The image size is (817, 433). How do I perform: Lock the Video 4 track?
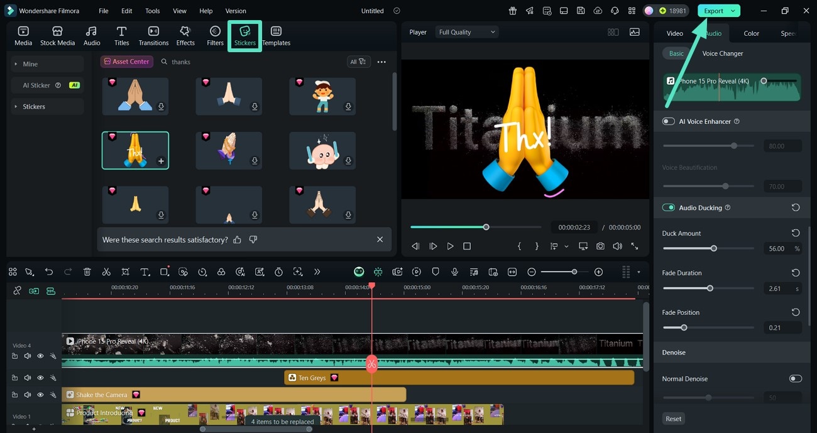pyautogui.click(x=14, y=356)
